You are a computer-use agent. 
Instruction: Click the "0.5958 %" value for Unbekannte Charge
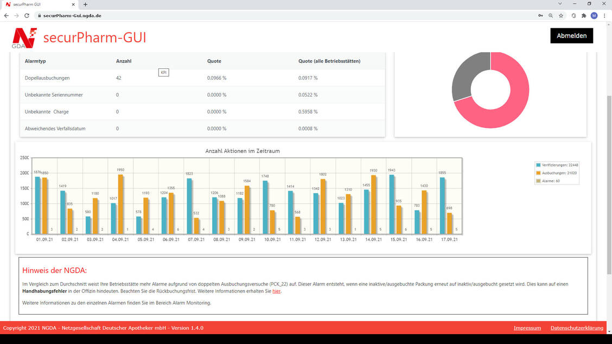click(x=308, y=112)
